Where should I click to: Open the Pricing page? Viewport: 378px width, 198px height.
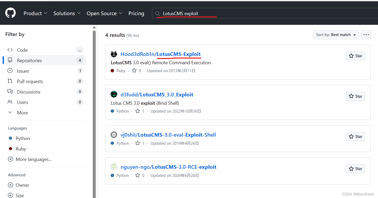[x=136, y=13]
